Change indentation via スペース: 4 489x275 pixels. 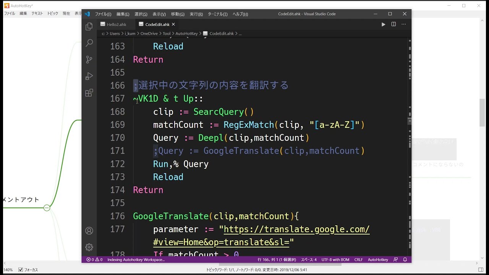click(x=309, y=260)
